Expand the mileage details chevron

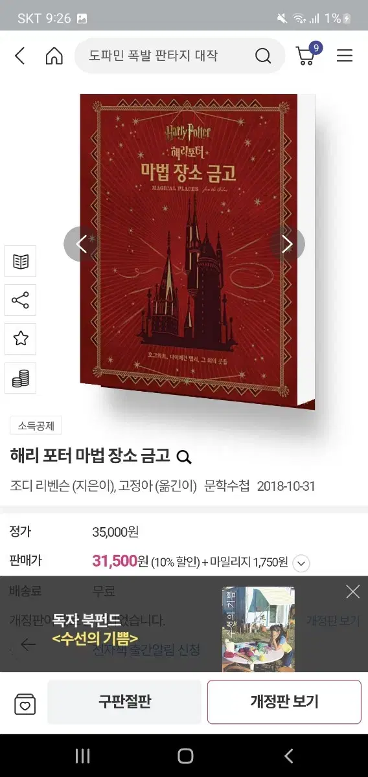301,563
